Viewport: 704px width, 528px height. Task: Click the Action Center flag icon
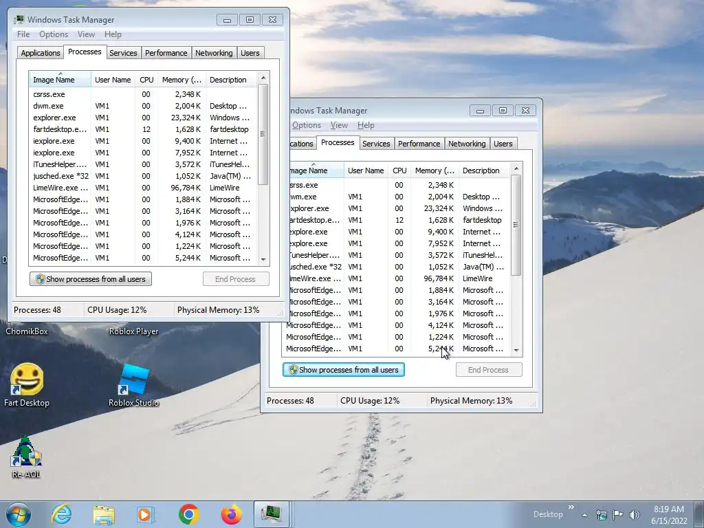pos(618,514)
